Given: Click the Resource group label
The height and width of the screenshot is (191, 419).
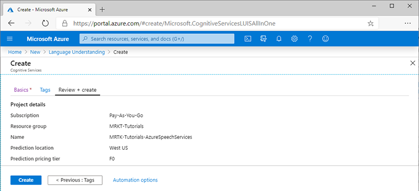Looking at the screenshot, I should 28,126.
